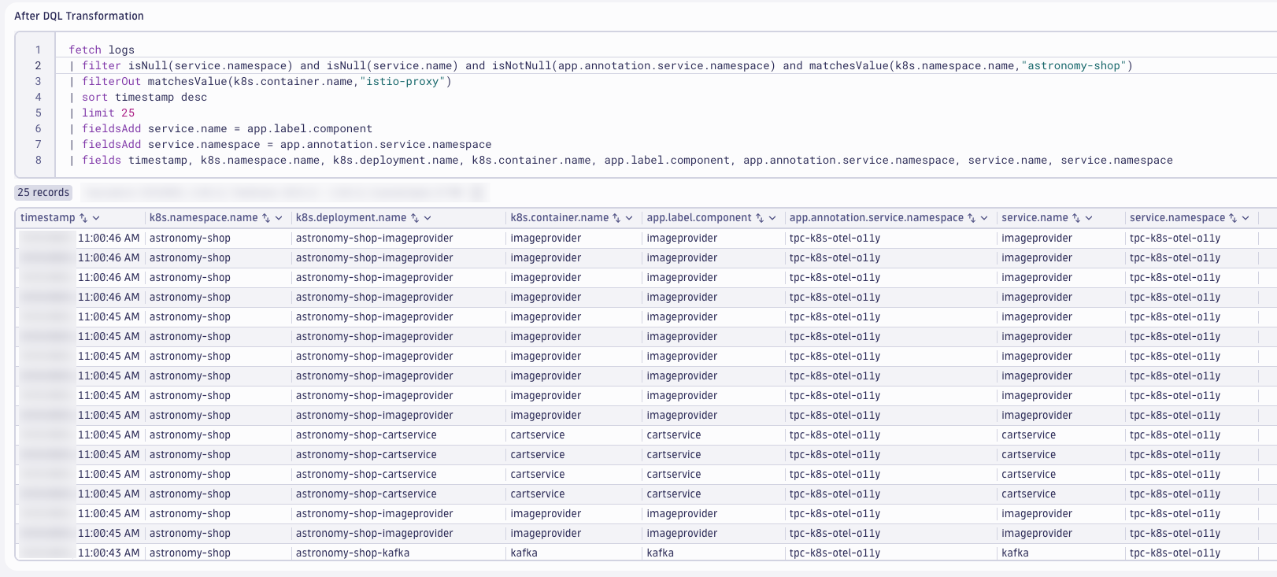Viewport: 1277px width, 577px height.
Task: Select the 11:00:43 AM timestamp cell
Action: pos(109,553)
